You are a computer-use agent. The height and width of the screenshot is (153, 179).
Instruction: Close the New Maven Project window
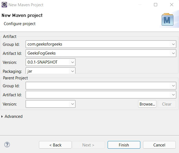coord(172,5)
